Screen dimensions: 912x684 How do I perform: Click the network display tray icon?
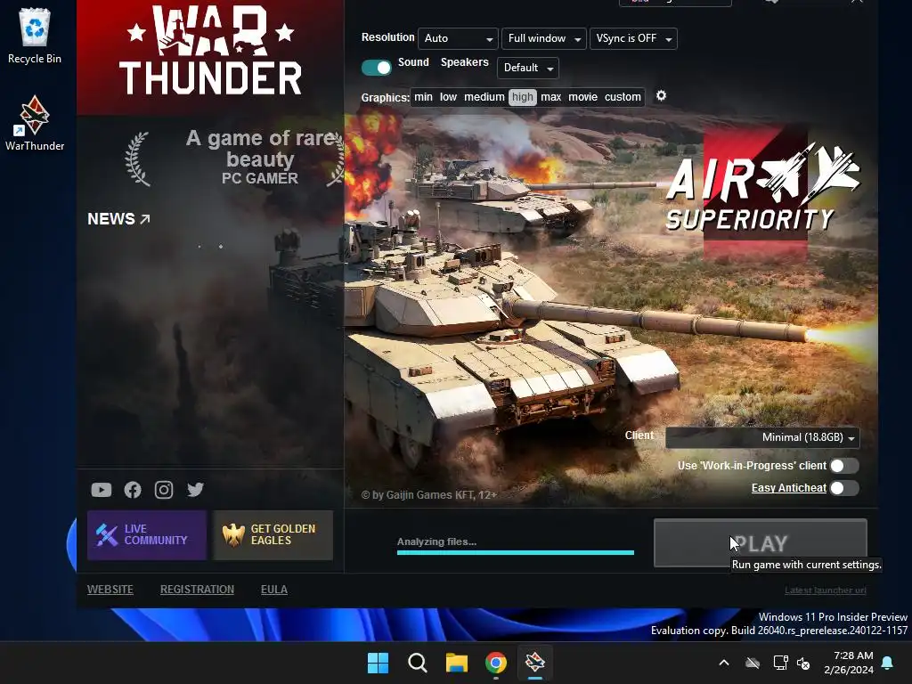(x=780, y=663)
